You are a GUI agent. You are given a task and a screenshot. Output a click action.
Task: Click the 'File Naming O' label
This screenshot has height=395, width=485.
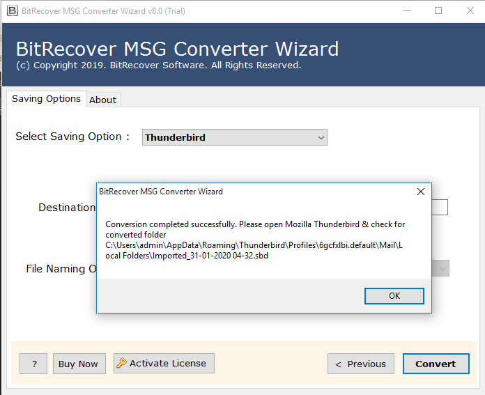point(61,269)
